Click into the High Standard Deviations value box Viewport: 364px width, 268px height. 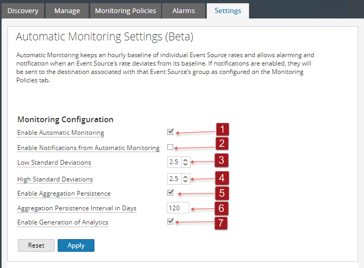(174, 179)
